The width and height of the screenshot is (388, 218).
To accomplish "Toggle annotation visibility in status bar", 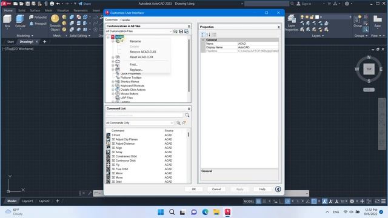I will click(x=325, y=202).
